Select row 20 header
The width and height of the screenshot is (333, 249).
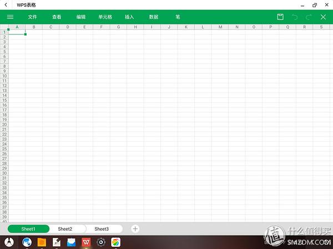4,124
